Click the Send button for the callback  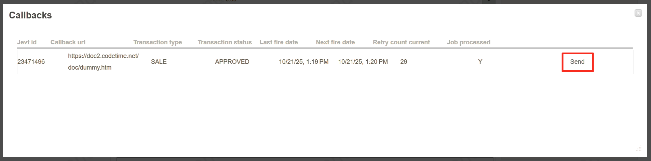click(x=577, y=62)
